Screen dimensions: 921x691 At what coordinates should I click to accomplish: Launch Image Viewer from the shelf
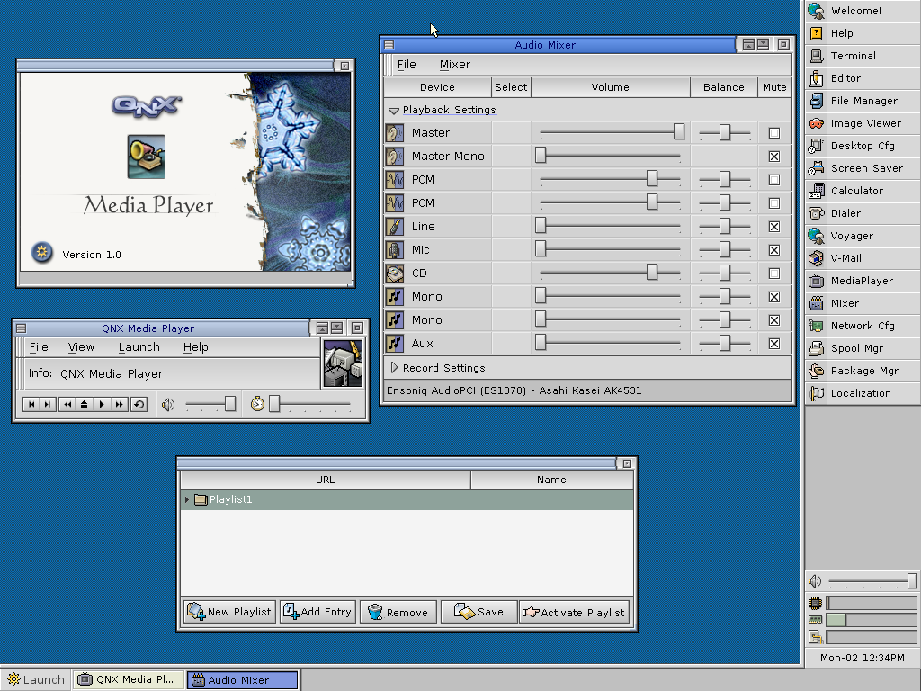[863, 123]
